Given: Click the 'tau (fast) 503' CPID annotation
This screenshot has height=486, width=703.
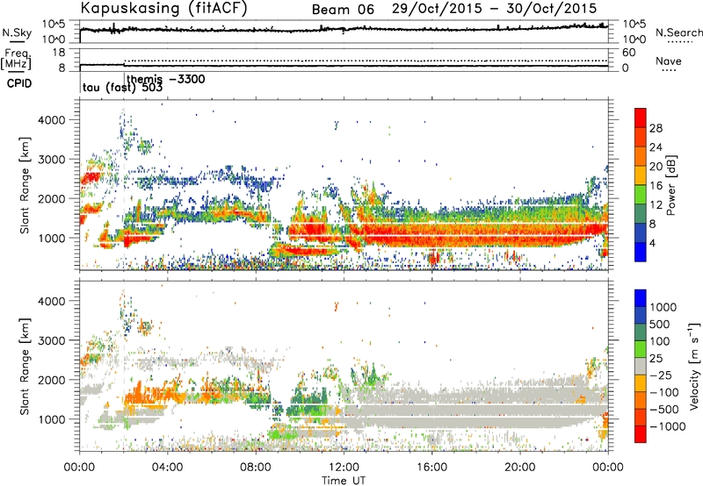Looking at the screenshot, I should point(122,88).
